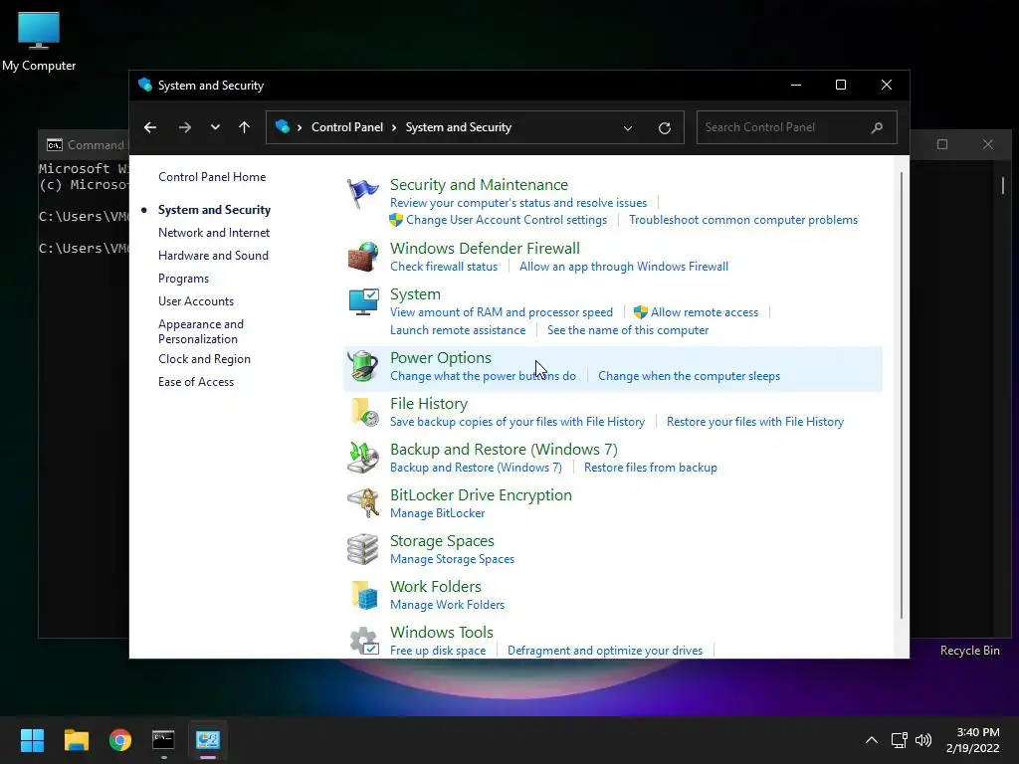This screenshot has width=1019, height=764.
Task: Click Manage Storage Spaces link
Action: 453,559
